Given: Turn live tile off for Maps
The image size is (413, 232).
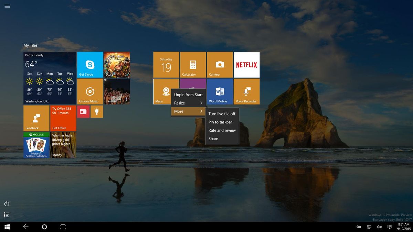Looking at the screenshot, I should click(222, 113).
